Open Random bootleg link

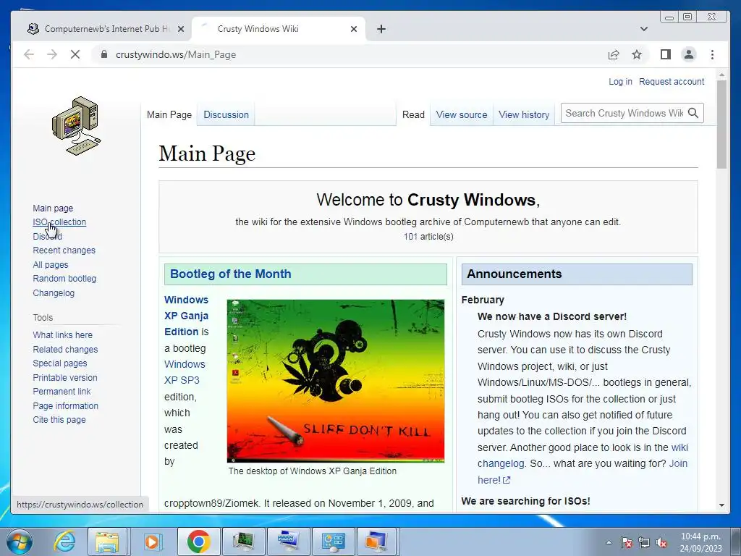coord(64,279)
